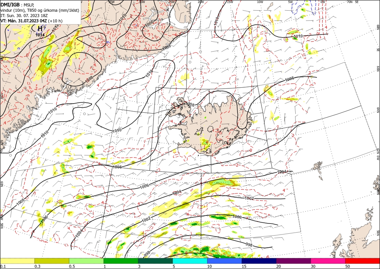Click the "66N" latitude label
The height and width of the screenshot is (269, 380).
pyautogui.click(x=378, y=69)
